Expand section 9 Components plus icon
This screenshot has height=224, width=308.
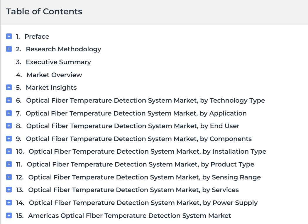9,139
